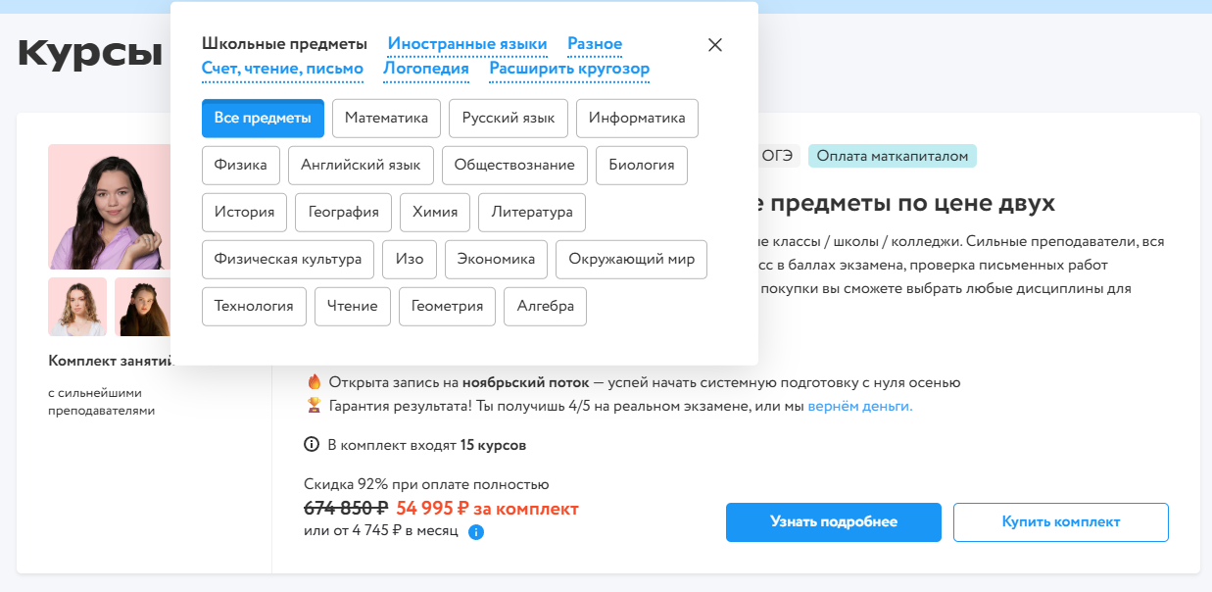The image size is (1212, 592).
Task: Filter by 'Окружающий мир' subject
Action: pos(631,260)
